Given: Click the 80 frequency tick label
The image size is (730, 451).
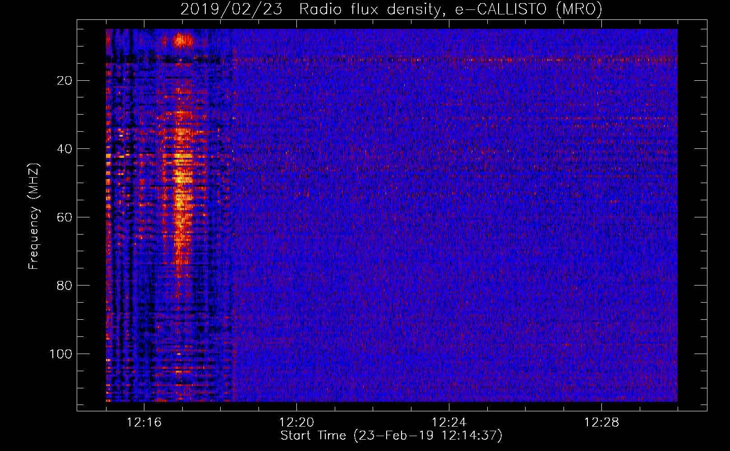Looking at the screenshot, I should point(65,285).
